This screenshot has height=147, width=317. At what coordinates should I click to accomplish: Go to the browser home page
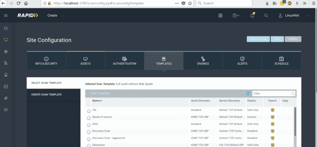[26, 3]
